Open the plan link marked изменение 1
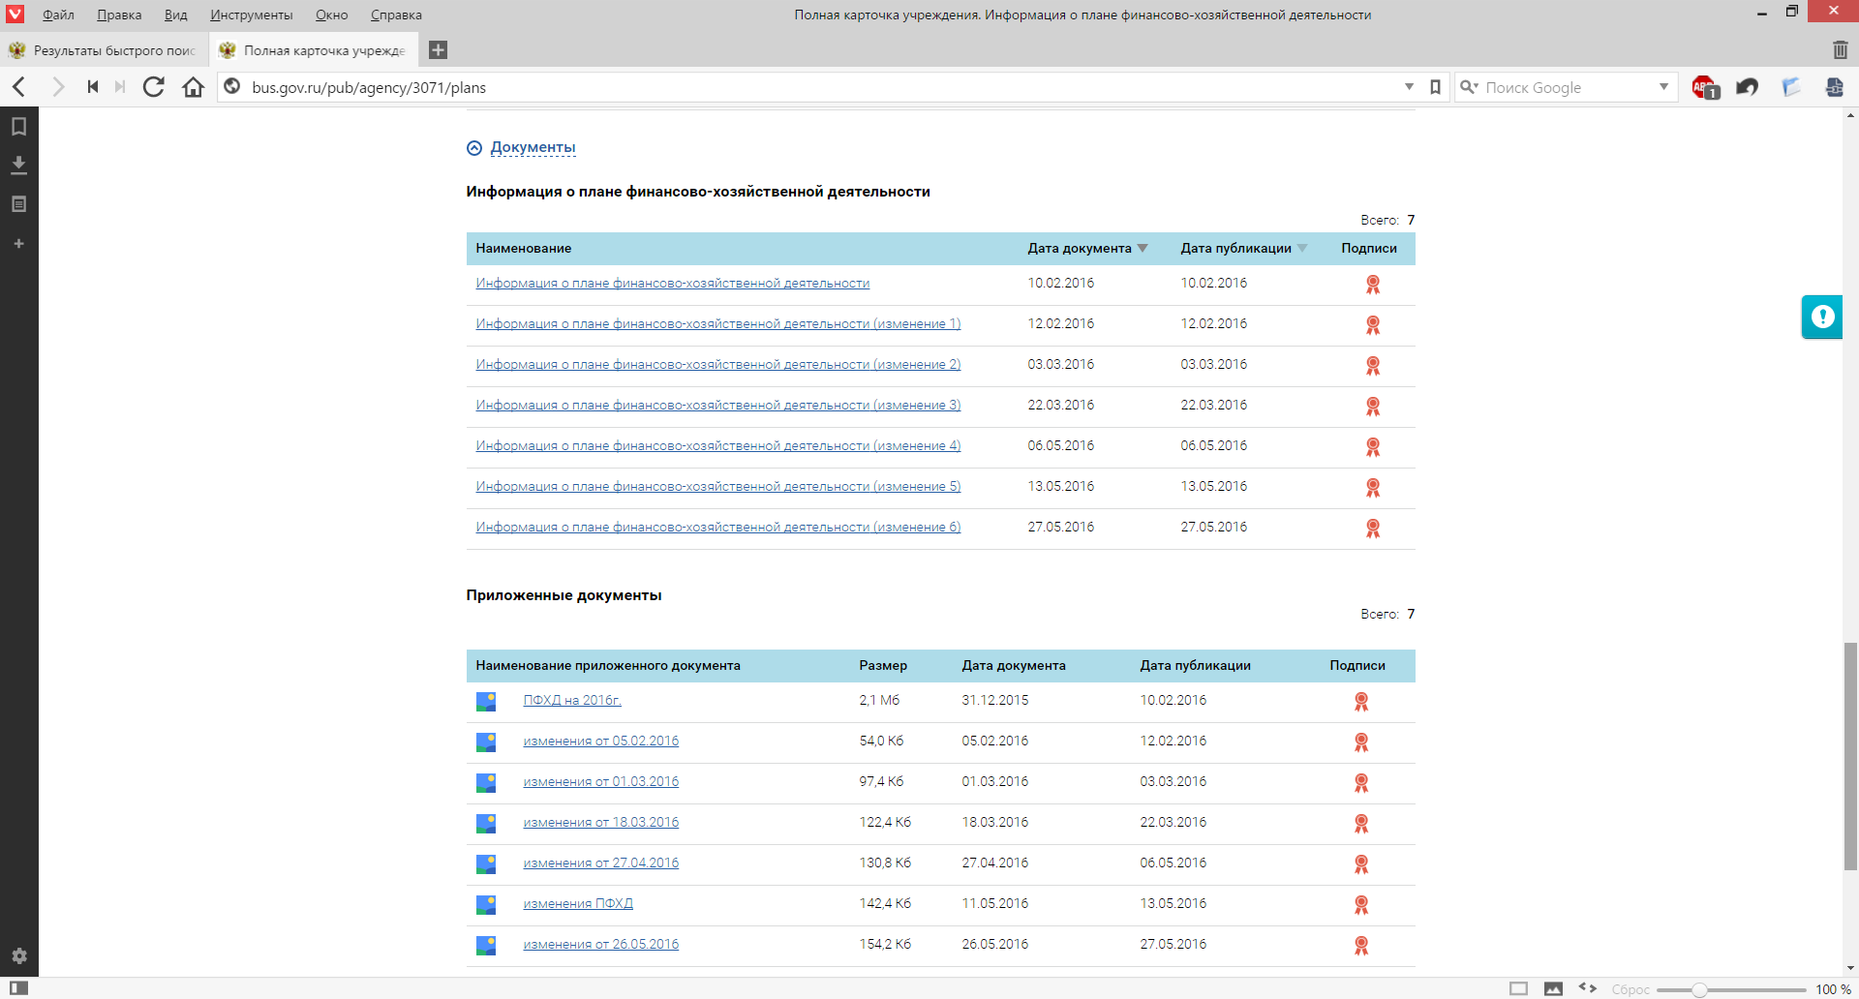This screenshot has width=1859, height=999. pos(718,324)
